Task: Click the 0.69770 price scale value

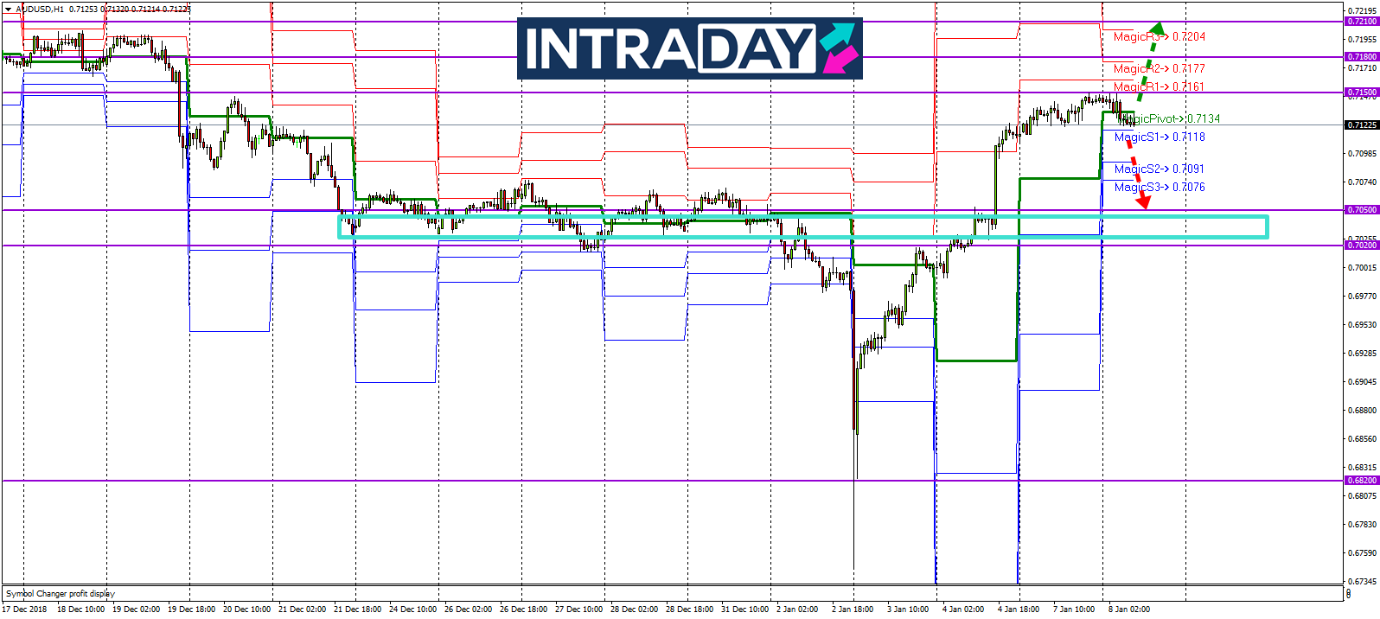Action: [1362, 297]
